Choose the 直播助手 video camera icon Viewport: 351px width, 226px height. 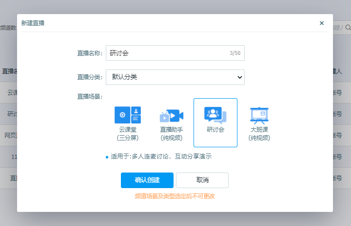tap(172, 116)
